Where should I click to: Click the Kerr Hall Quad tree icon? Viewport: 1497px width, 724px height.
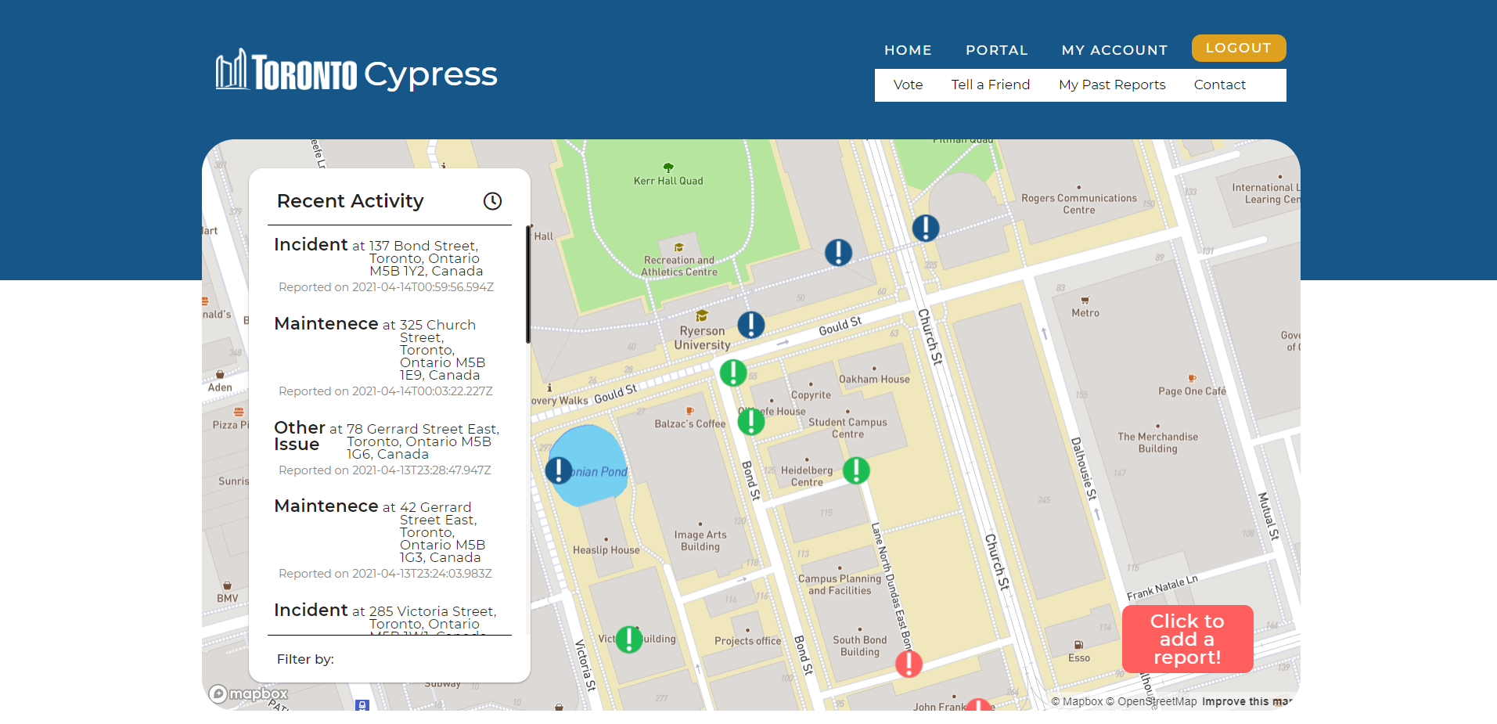coord(668,167)
